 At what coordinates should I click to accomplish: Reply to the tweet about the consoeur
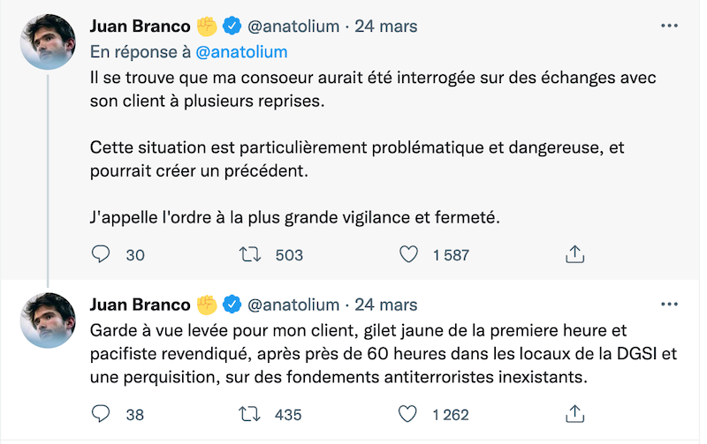[102, 255]
